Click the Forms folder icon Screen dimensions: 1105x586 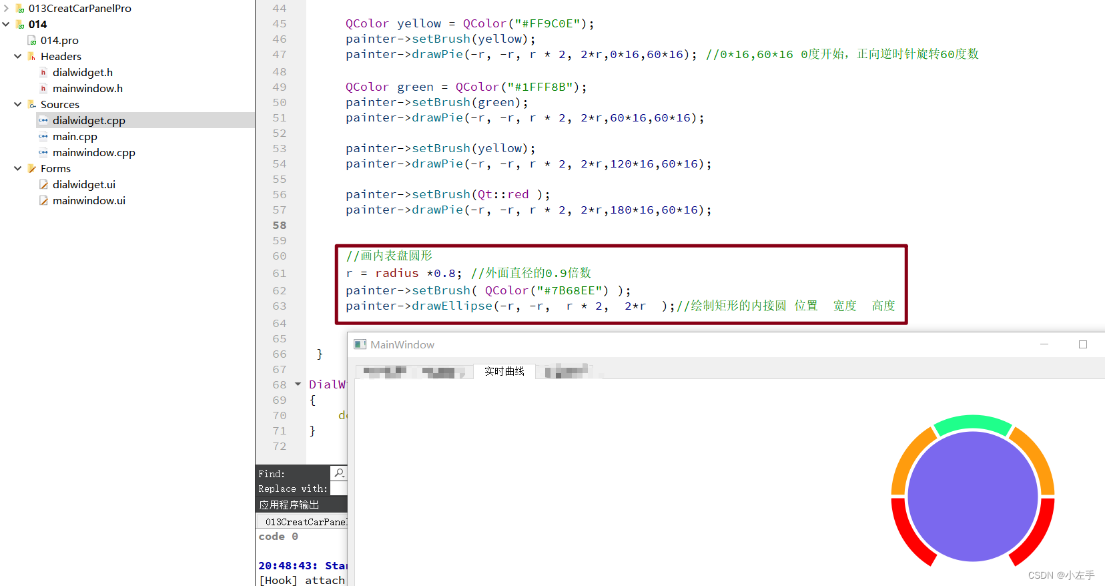[31, 169]
